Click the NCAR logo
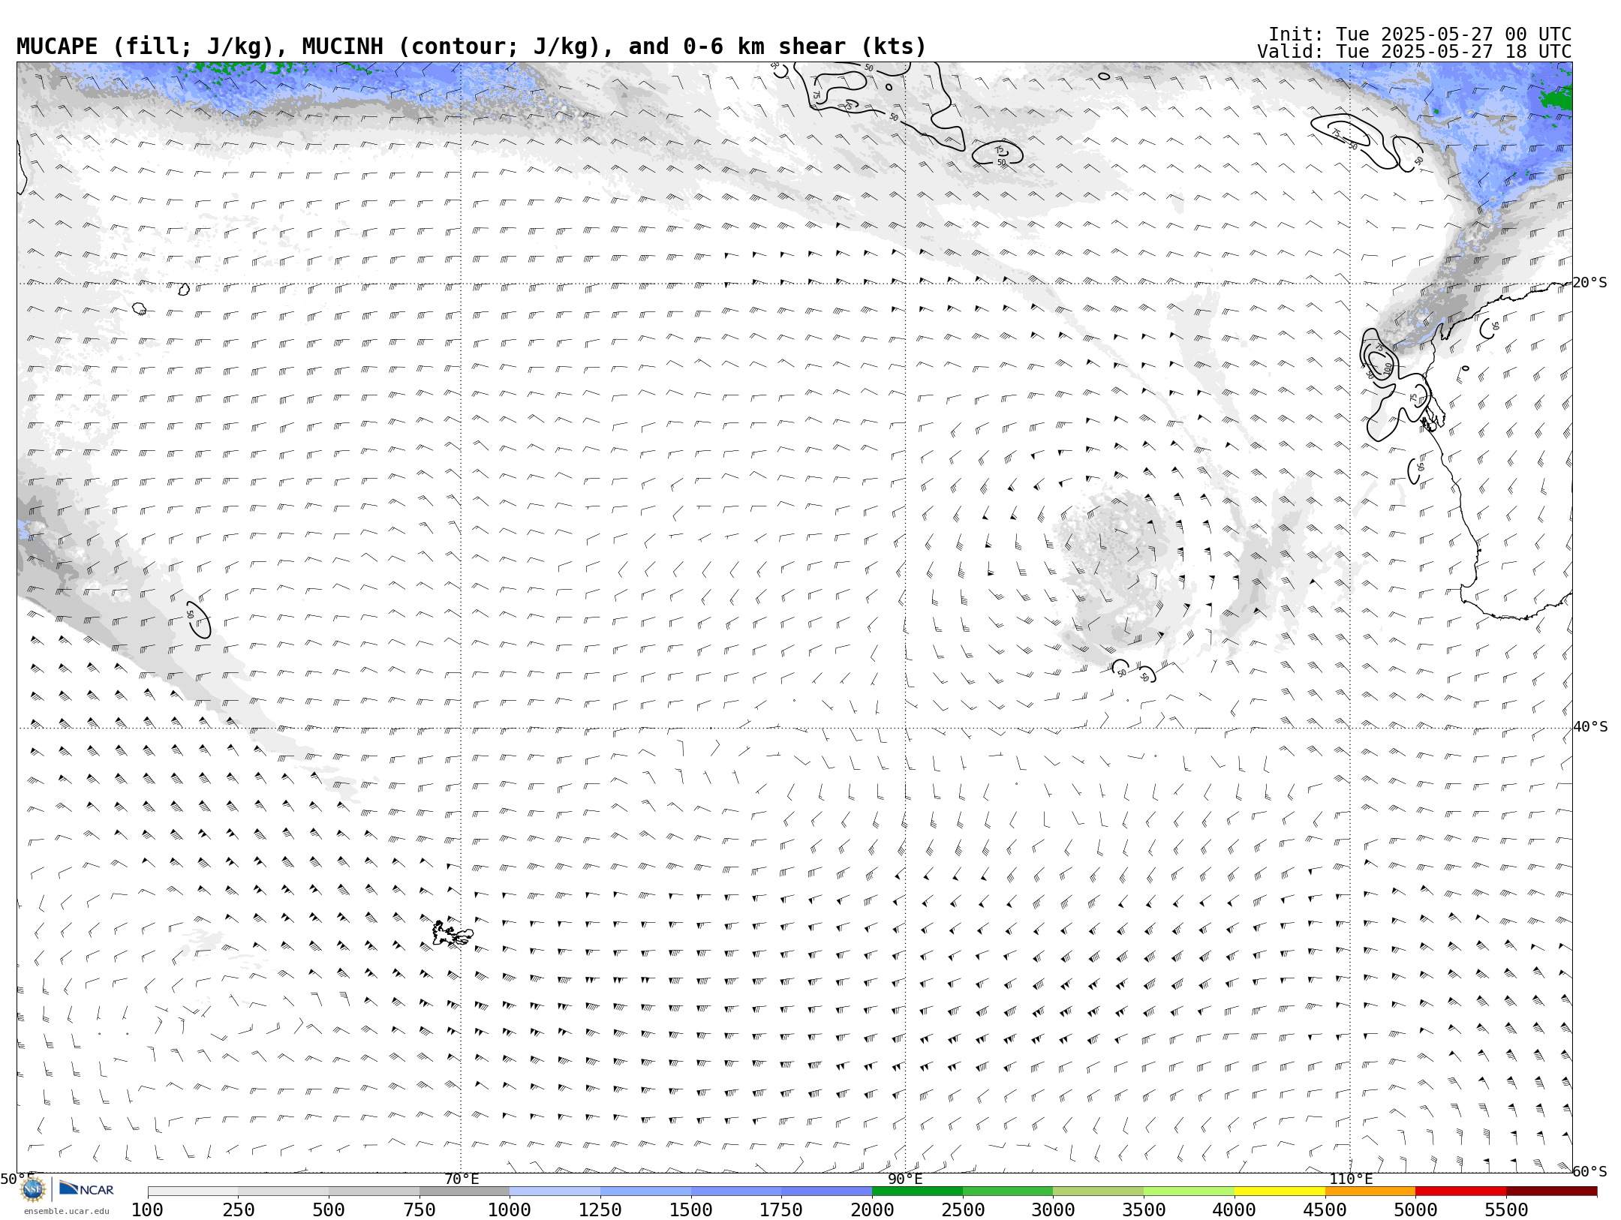This screenshot has width=1621, height=1220. (86, 1189)
